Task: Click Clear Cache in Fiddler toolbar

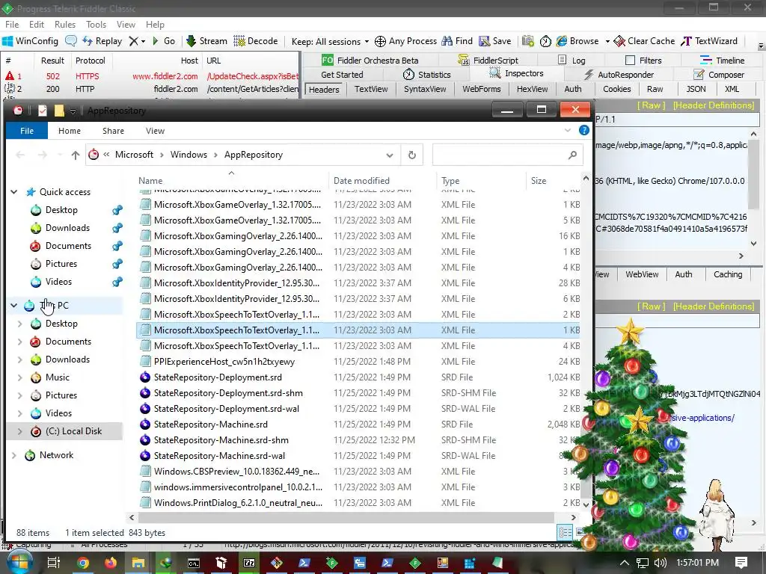Action: tap(644, 41)
